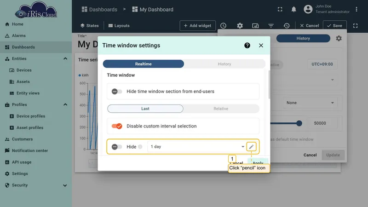
Task: Collapse the Entities section chevron
Action: (x=65, y=59)
